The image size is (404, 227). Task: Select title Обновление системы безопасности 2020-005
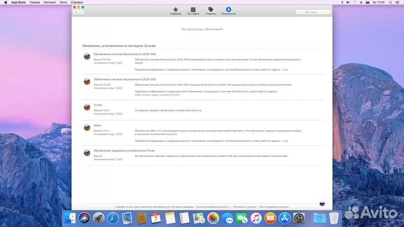pyautogui.click(x=125, y=80)
